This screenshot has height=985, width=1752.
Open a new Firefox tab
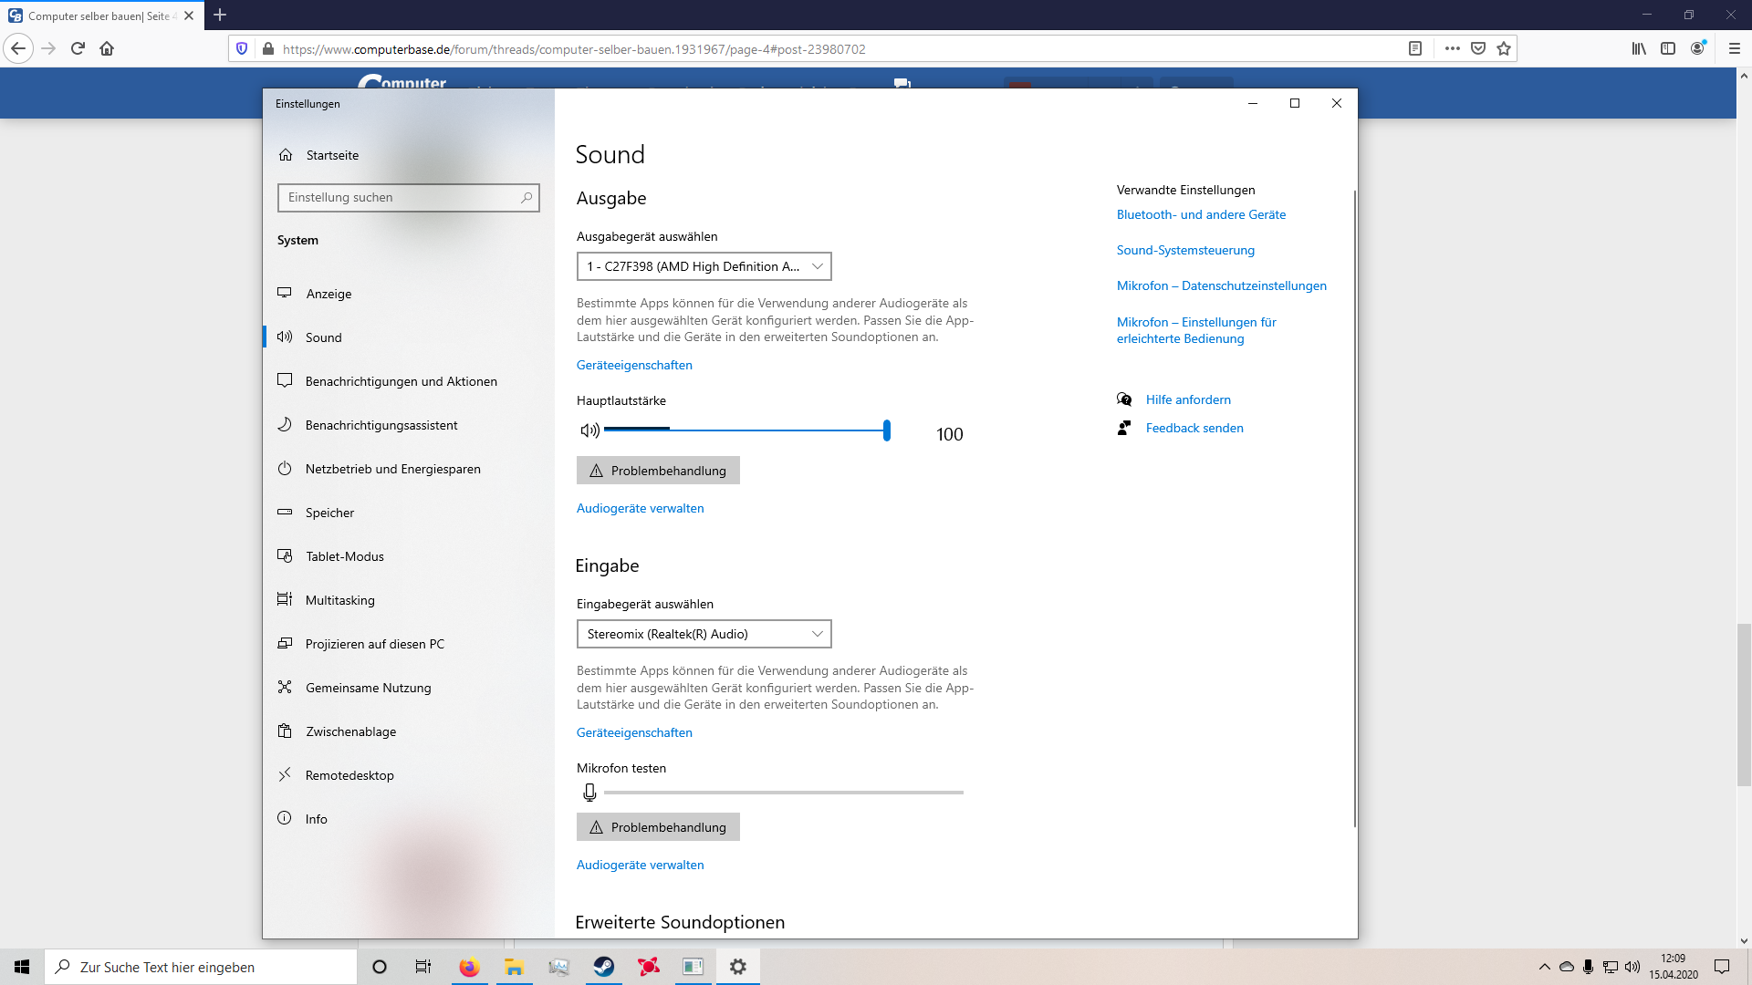220,15
